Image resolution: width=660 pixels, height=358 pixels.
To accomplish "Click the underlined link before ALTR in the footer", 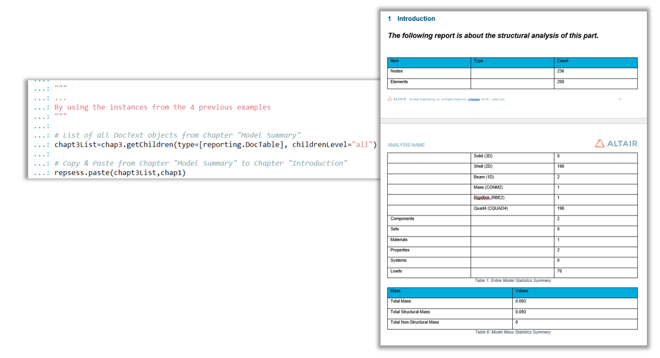I will (474, 99).
